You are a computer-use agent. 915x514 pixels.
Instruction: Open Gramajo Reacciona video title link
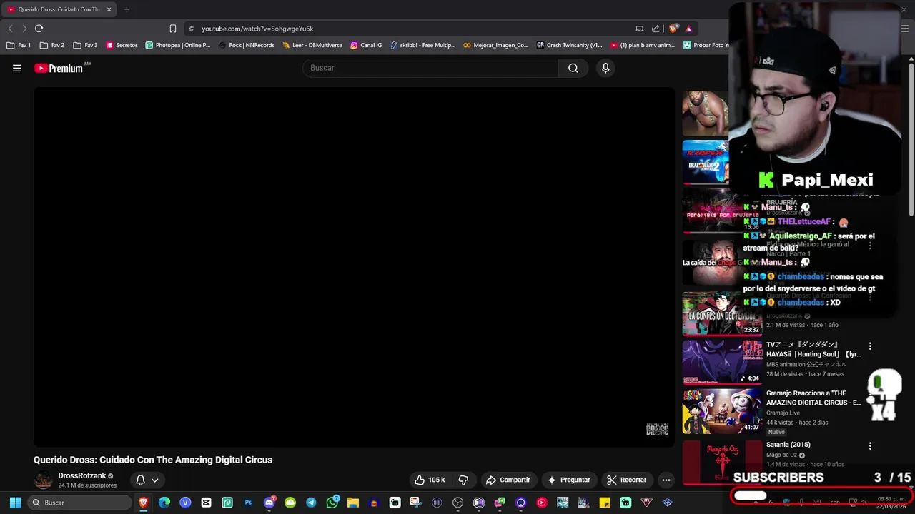coord(813,398)
